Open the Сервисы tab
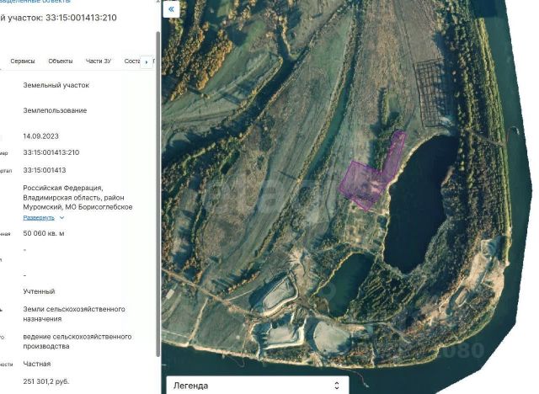The width and height of the screenshot is (539, 394). click(x=23, y=61)
